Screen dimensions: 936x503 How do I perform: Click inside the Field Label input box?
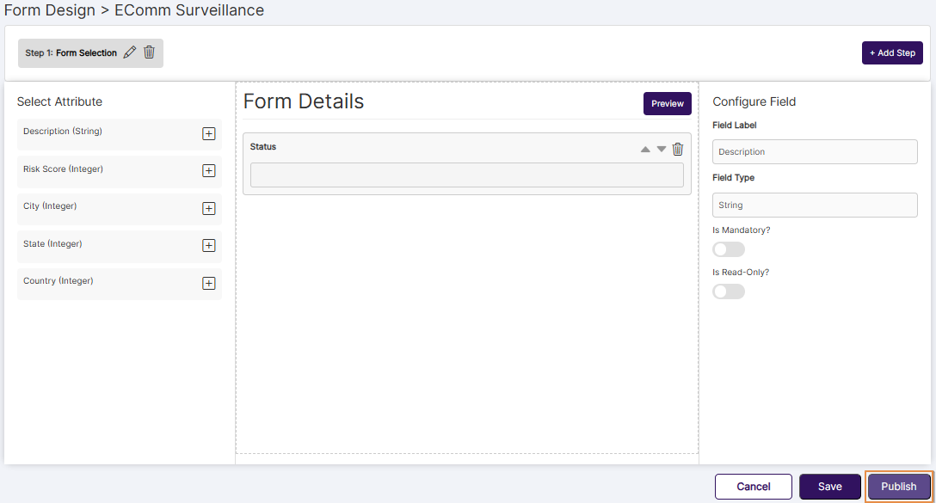pos(814,151)
